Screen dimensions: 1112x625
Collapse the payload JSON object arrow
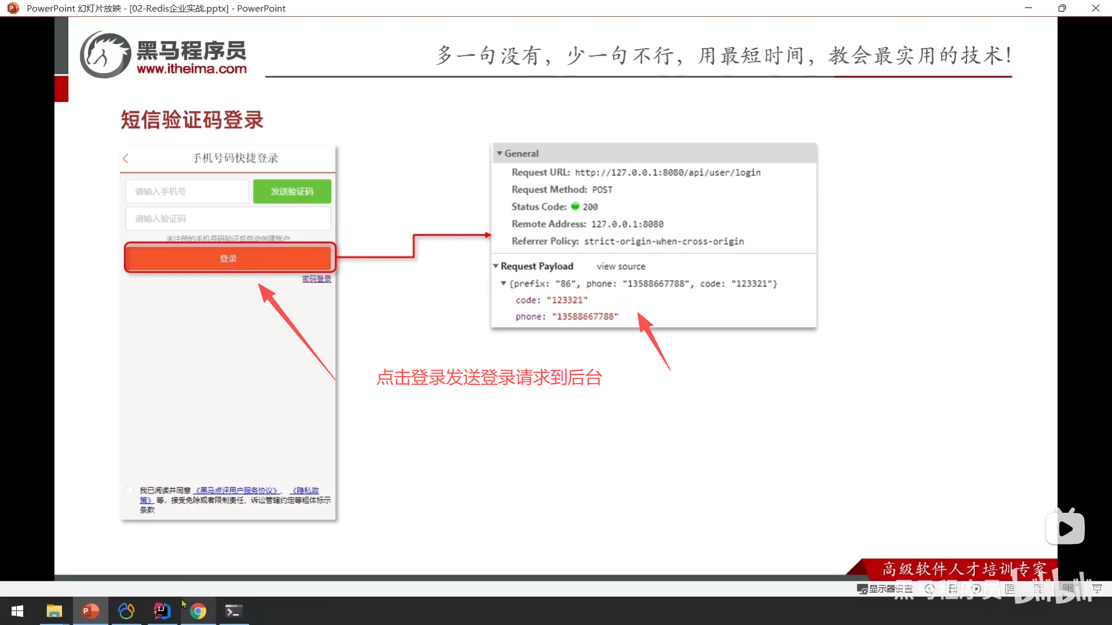(503, 284)
